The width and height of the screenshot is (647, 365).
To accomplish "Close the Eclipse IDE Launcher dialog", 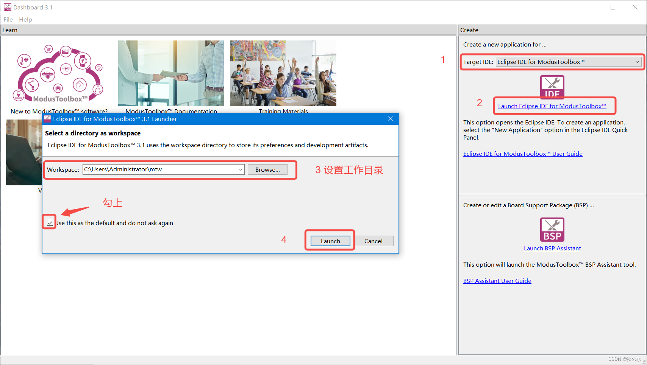I will [391, 119].
